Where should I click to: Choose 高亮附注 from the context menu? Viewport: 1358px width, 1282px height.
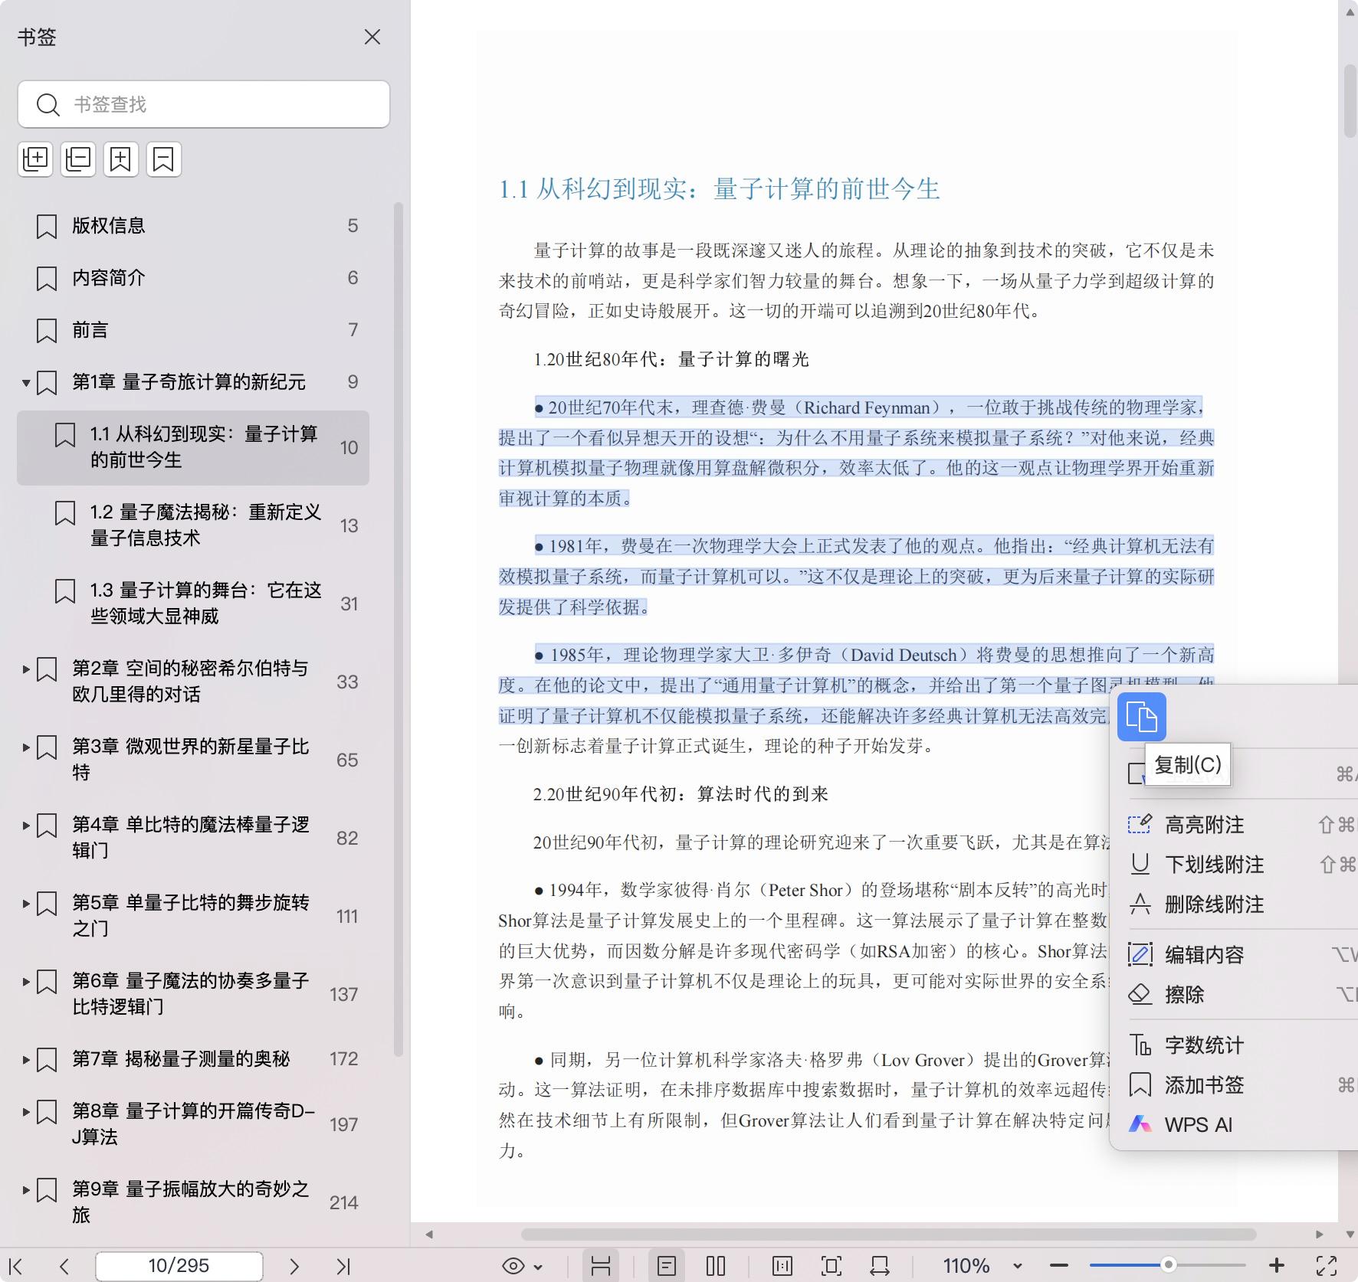[x=1204, y=825]
